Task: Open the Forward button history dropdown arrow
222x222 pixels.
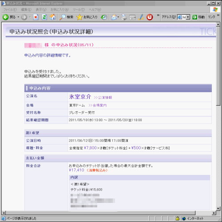Action: 30,17
